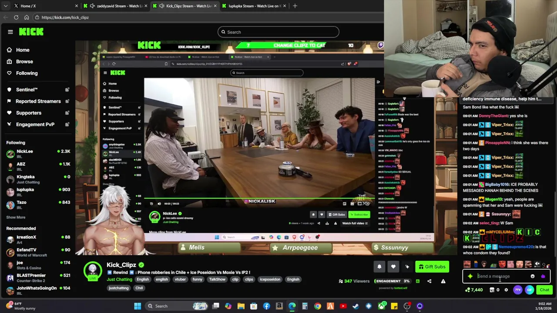The image size is (557, 313).
Task: Click the browser reload button
Action: pos(16,17)
